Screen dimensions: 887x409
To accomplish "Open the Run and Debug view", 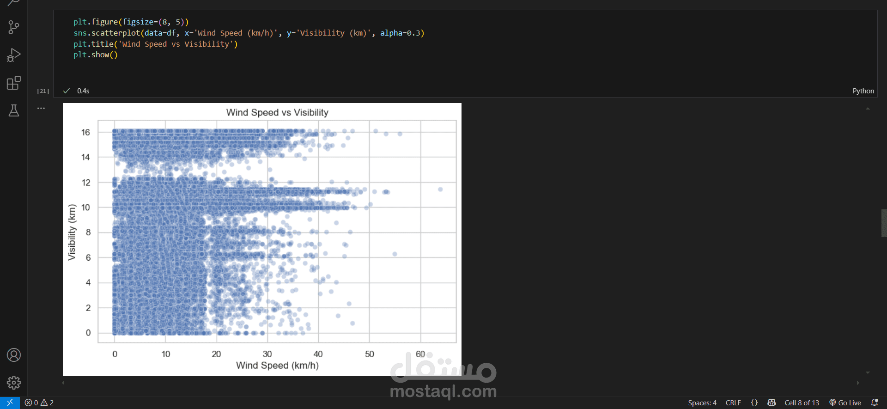I will point(14,55).
